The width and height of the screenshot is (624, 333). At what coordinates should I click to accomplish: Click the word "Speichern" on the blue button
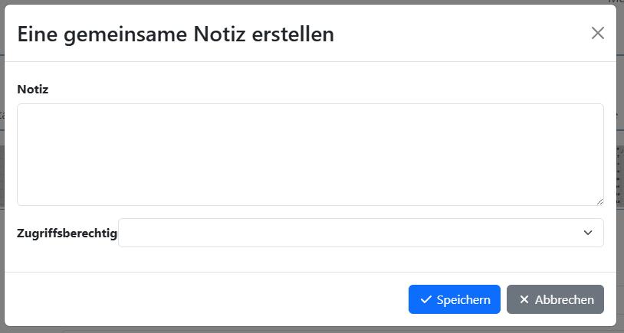click(x=464, y=299)
